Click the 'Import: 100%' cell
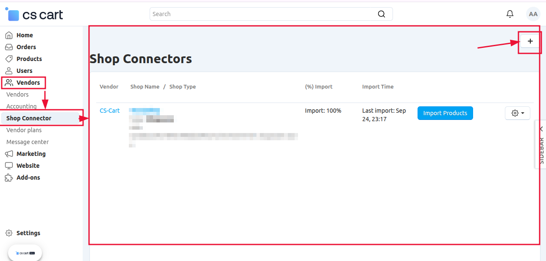The height and width of the screenshot is (261, 546). tap(323, 111)
